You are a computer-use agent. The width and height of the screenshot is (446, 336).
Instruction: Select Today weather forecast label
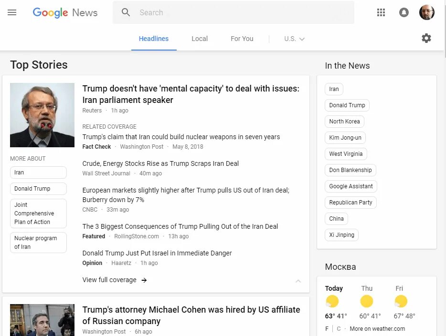click(x=334, y=288)
